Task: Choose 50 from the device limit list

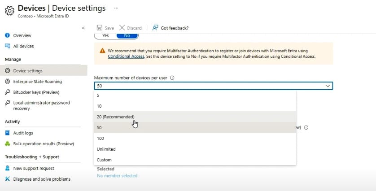Action: click(x=195, y=127)
